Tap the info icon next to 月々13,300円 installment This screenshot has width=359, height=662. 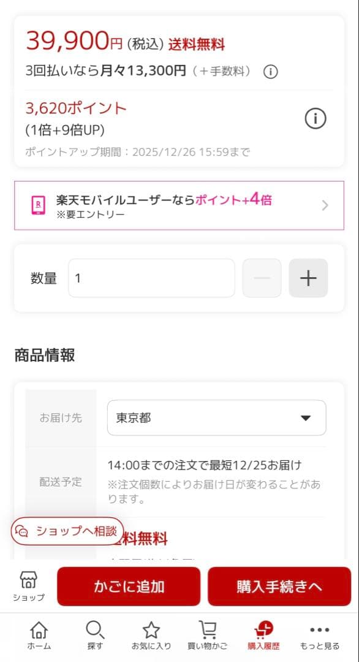click(x=270, y=71)
